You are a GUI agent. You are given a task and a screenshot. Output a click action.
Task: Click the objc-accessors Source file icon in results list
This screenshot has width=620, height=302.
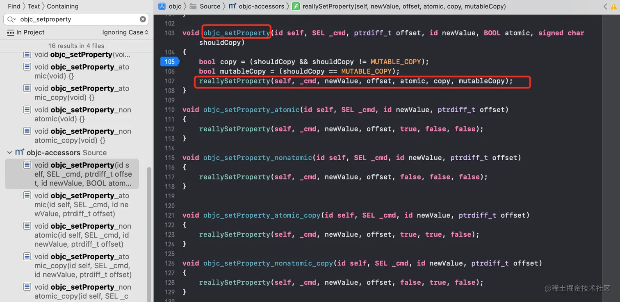19,152
